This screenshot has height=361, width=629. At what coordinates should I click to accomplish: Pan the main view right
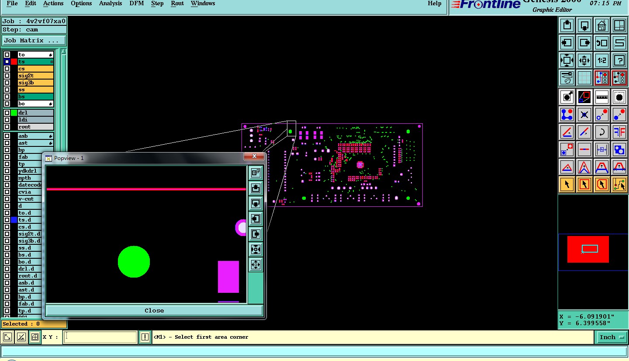[x=584, y=43]
